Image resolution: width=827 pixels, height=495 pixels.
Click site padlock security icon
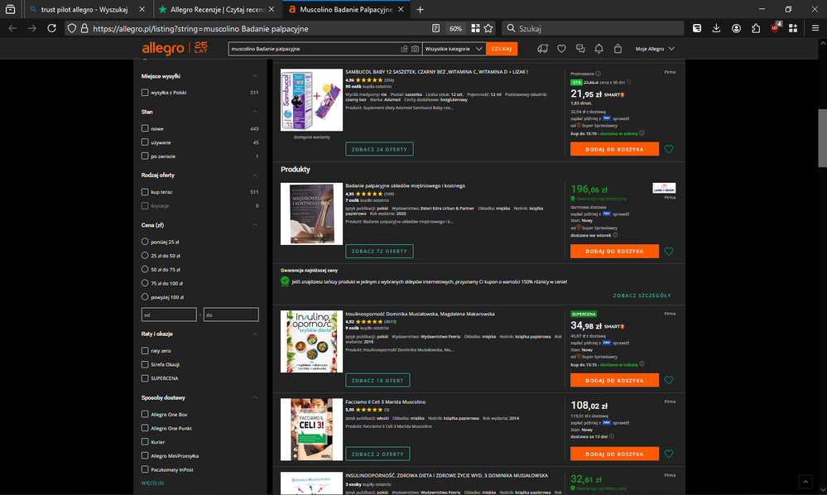pyautogui.click(x=84, y=28)
